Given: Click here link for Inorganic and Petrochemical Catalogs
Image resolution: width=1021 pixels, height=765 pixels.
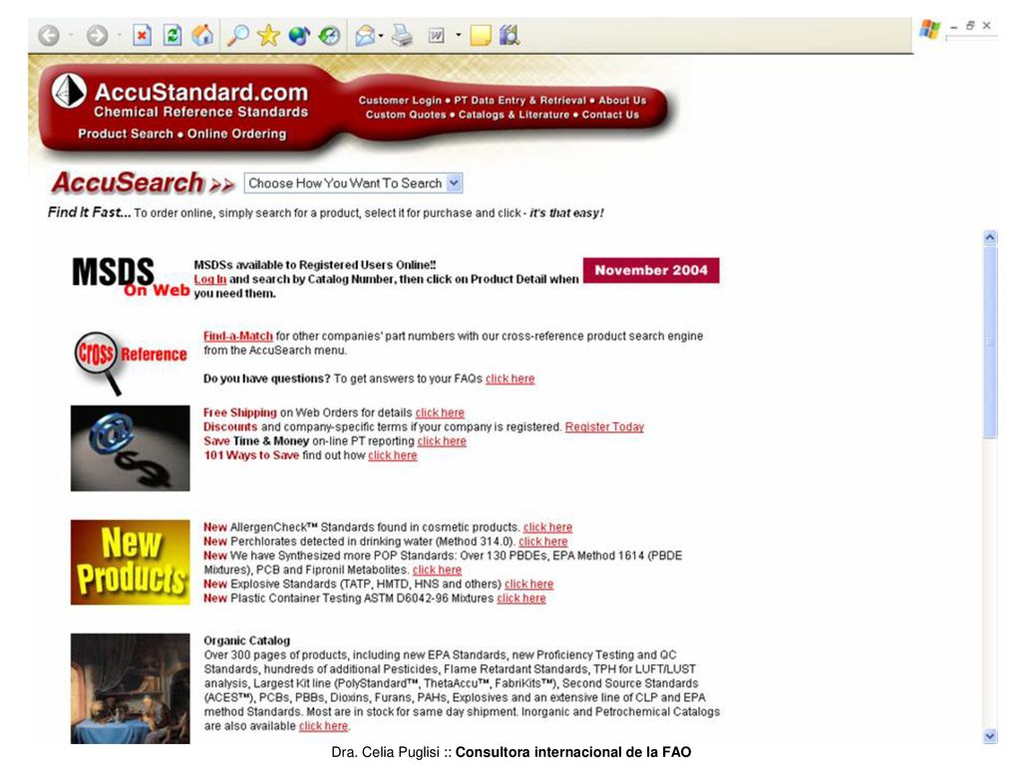Looking at the screenshot, I should point(324,726).
